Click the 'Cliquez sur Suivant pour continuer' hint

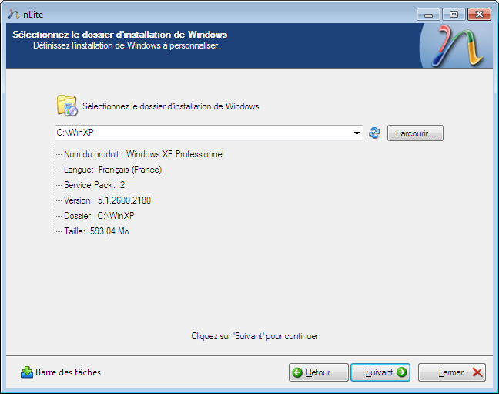point(255,336)
